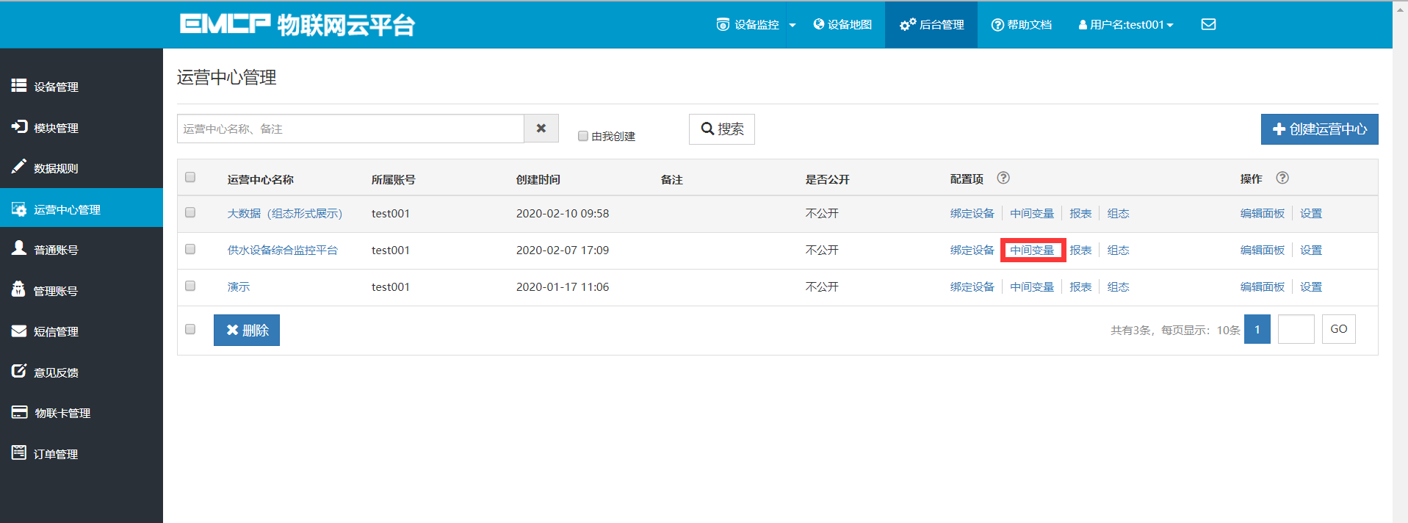Click 设置 in the 供水设备综合监控平台 row
Viewport: 1408px width, 523px height.
click(1311, 250)
